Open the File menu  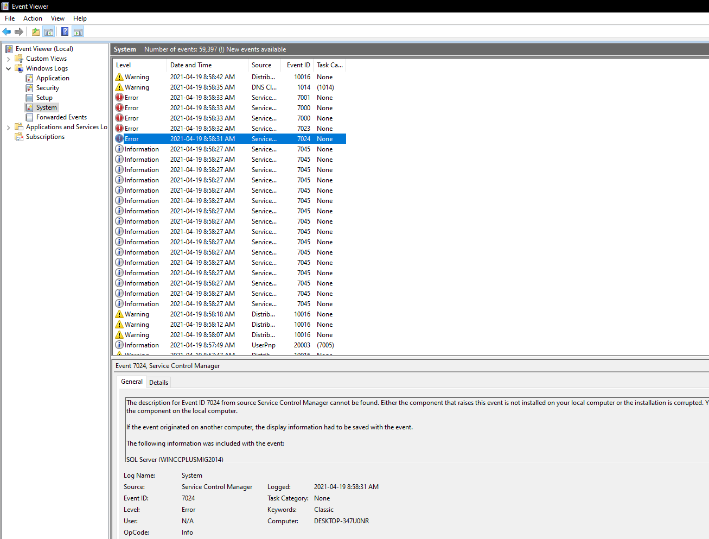tap(10, 18)
